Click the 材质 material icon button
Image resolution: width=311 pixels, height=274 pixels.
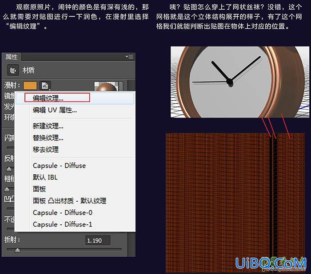pos(13,70)
